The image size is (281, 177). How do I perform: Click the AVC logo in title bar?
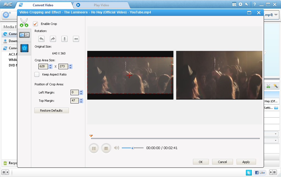8,4
